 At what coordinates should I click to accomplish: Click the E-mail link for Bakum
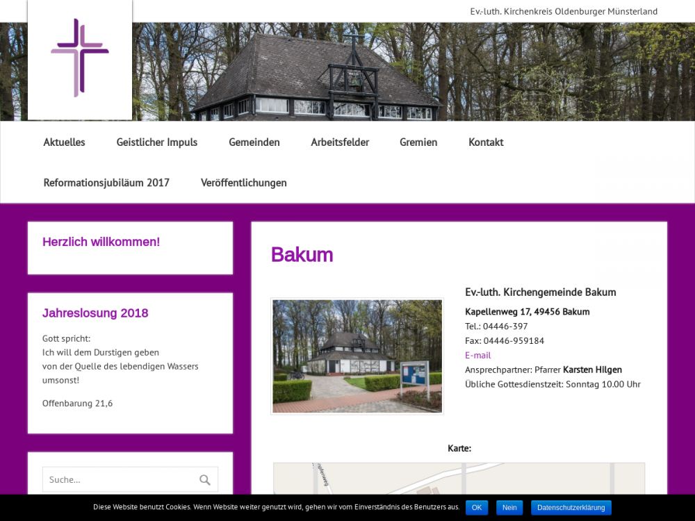(x=477, y=355)
